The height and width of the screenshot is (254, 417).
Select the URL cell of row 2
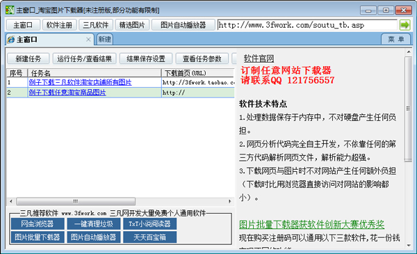pos(198,93)
